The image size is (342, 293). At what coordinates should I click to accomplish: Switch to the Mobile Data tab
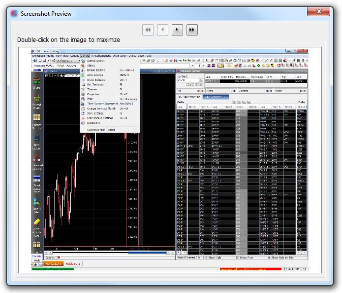click(73, 264)
